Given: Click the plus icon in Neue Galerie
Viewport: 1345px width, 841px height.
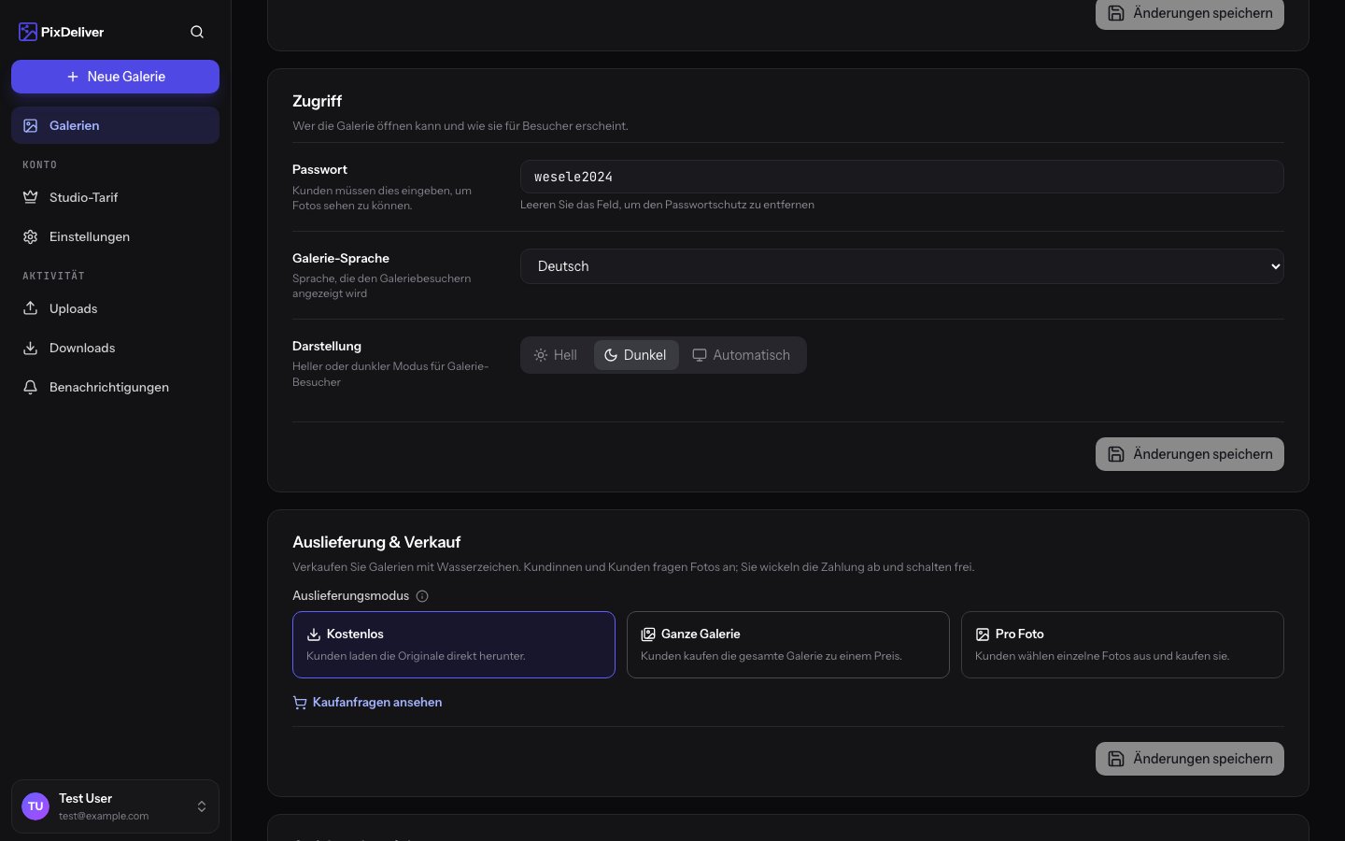Looking at the screenshot, I should point(73,77).
